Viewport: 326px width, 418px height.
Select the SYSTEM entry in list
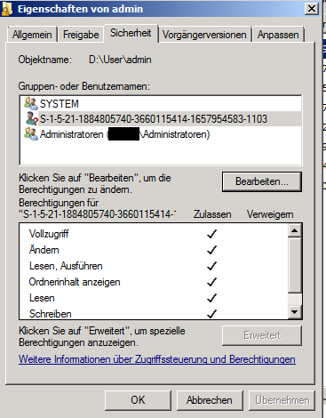pyautogui.click(x=161, y=104)
